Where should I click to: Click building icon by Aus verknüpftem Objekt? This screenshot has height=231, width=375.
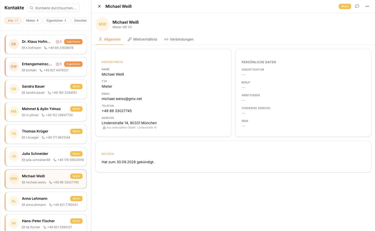pos(104,128)
